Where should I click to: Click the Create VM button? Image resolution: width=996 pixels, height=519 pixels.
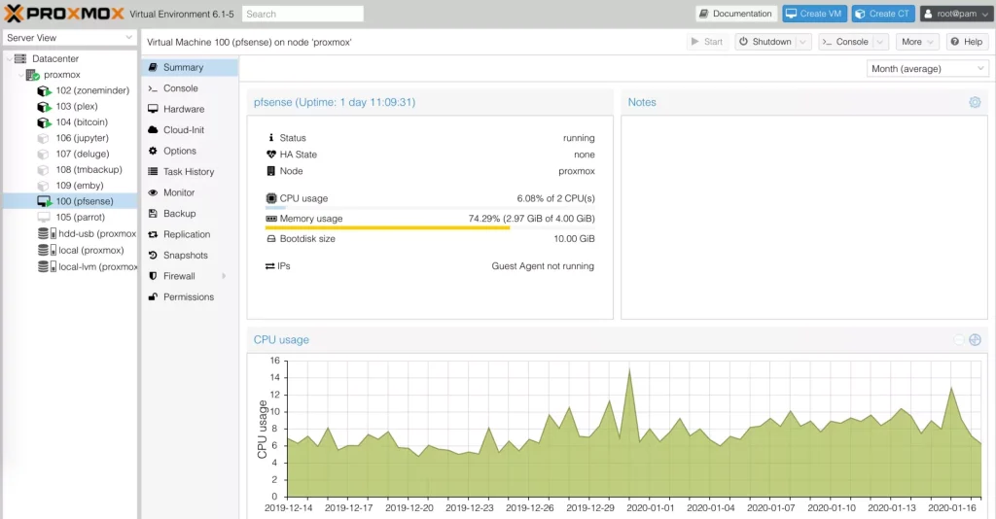(x=814, y=14)
